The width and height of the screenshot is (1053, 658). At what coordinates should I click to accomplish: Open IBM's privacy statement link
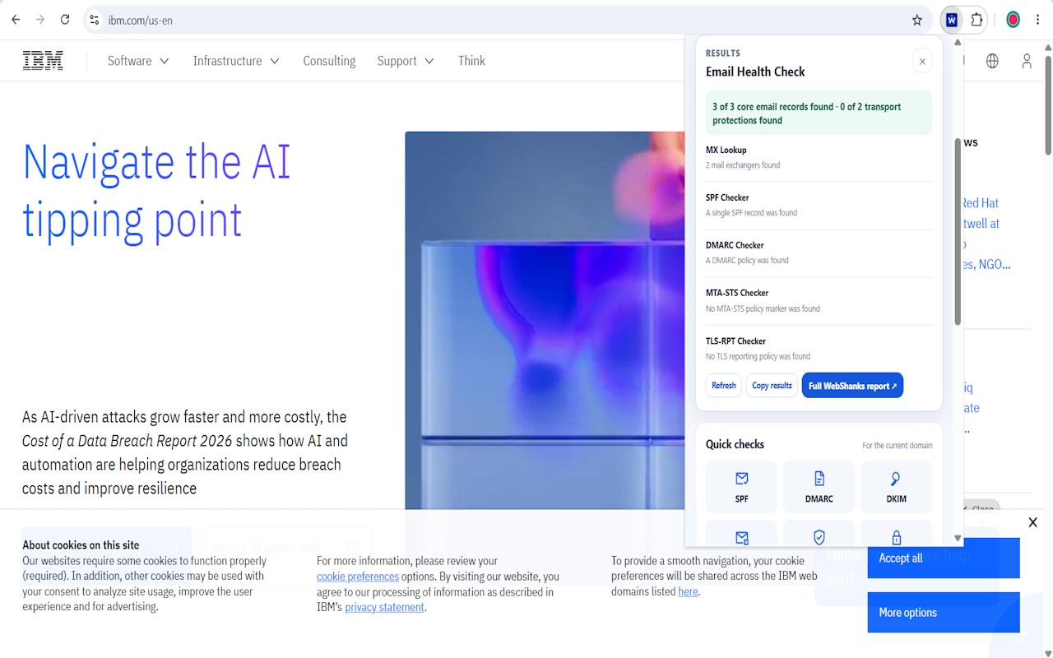pos(385,607)
